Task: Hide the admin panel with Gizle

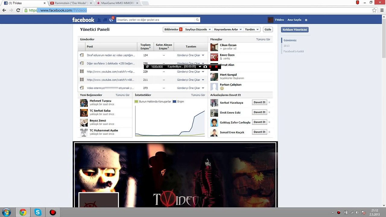Action: (x=268, y=30)
